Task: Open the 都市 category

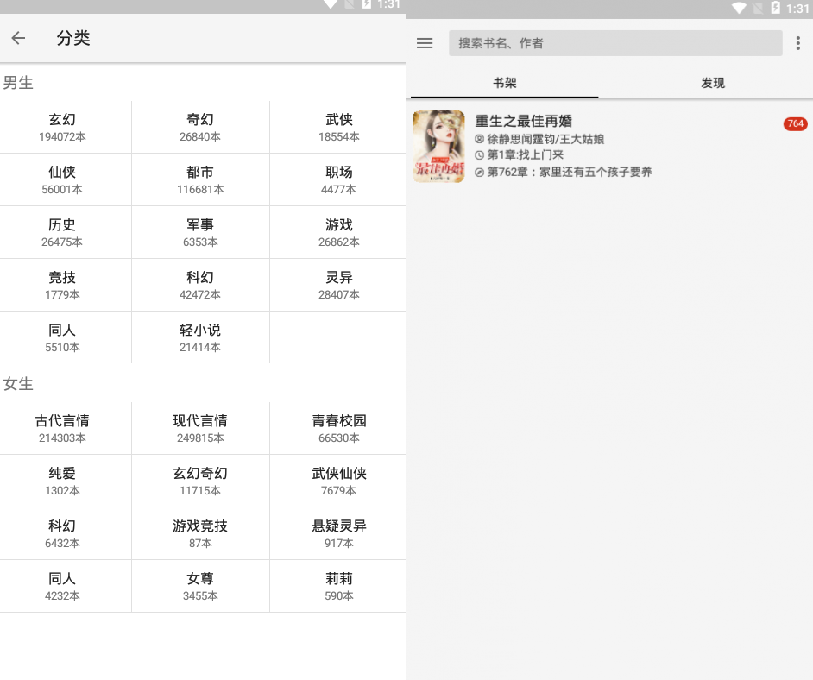Action: click(x=200, y=179)
